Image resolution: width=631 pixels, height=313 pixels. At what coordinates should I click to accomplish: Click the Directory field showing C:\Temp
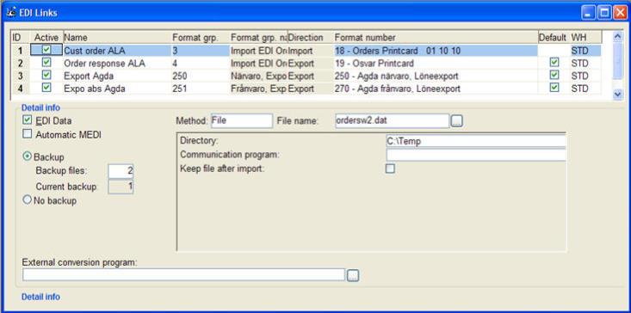click(476, 141)
